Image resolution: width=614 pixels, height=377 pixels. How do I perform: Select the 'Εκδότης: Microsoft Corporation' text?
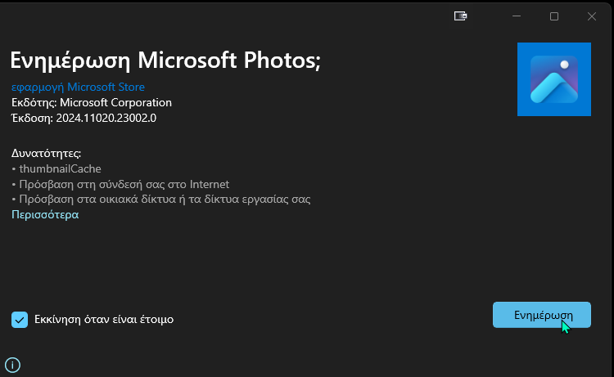click(x=92, y=102)
